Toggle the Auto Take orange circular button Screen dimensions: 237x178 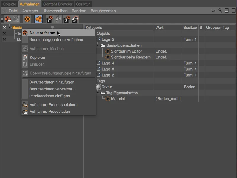pos(27,19)
